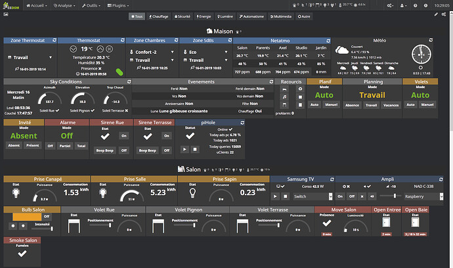Refresh the Samsung TV widget
453x268 pixels.
(x=332, y=179)
